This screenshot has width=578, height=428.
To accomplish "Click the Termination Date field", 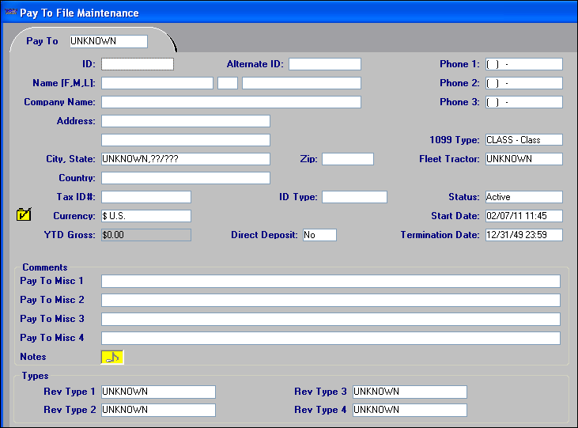I will click(x=523, y=235).
